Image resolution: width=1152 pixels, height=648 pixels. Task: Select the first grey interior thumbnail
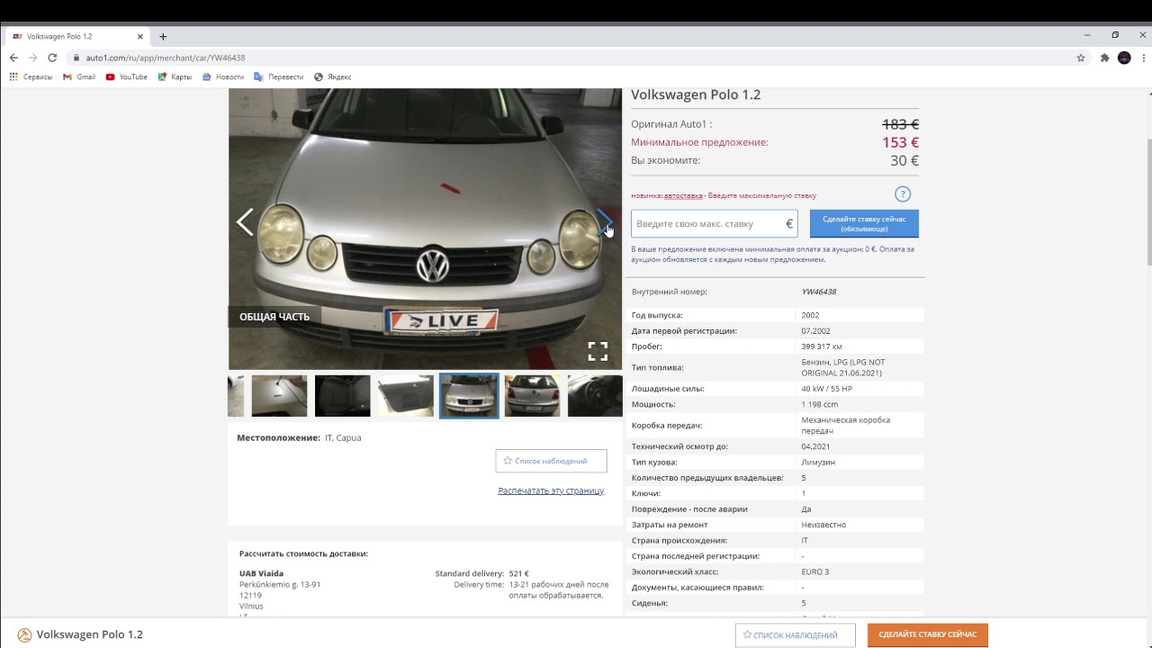click(279, 396)
